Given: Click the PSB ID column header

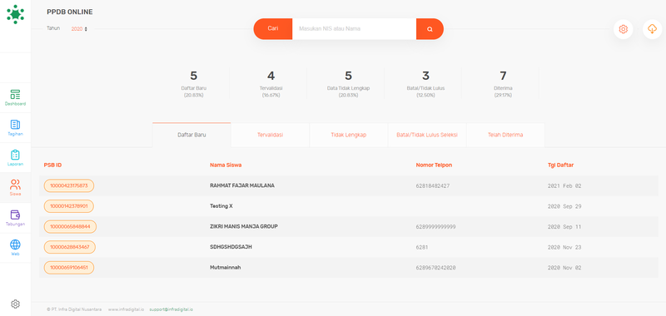Looking at the screenshot, I should (52, 165).
